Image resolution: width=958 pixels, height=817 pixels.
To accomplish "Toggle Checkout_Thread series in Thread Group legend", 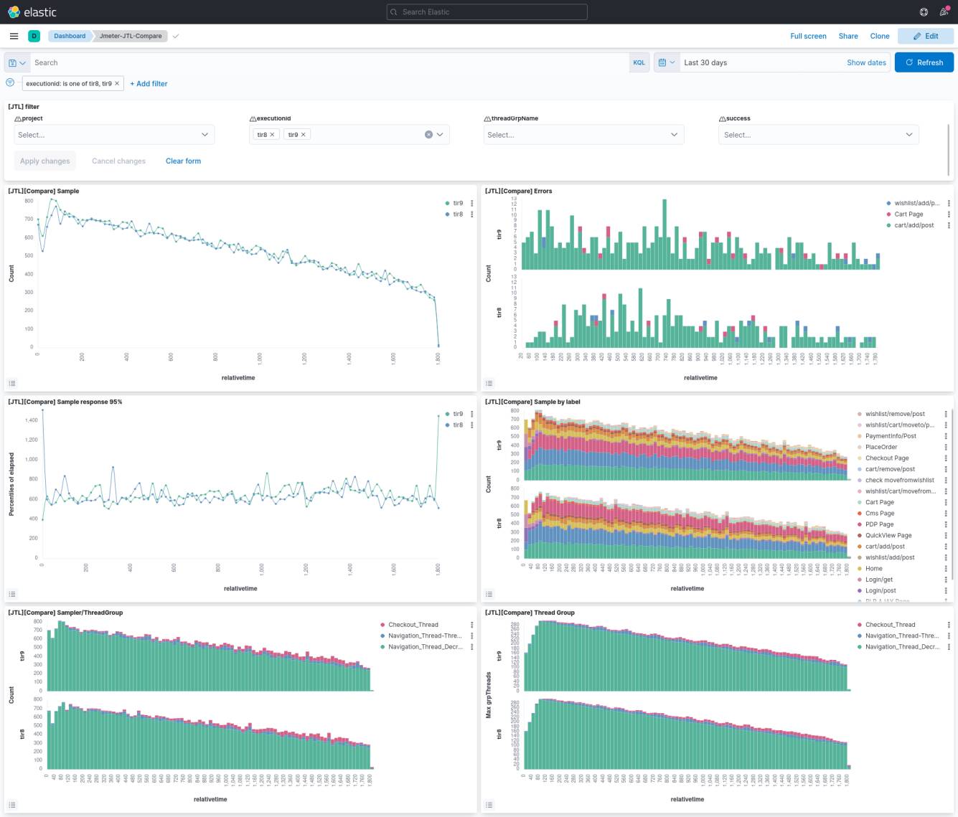I will (890, 625).
